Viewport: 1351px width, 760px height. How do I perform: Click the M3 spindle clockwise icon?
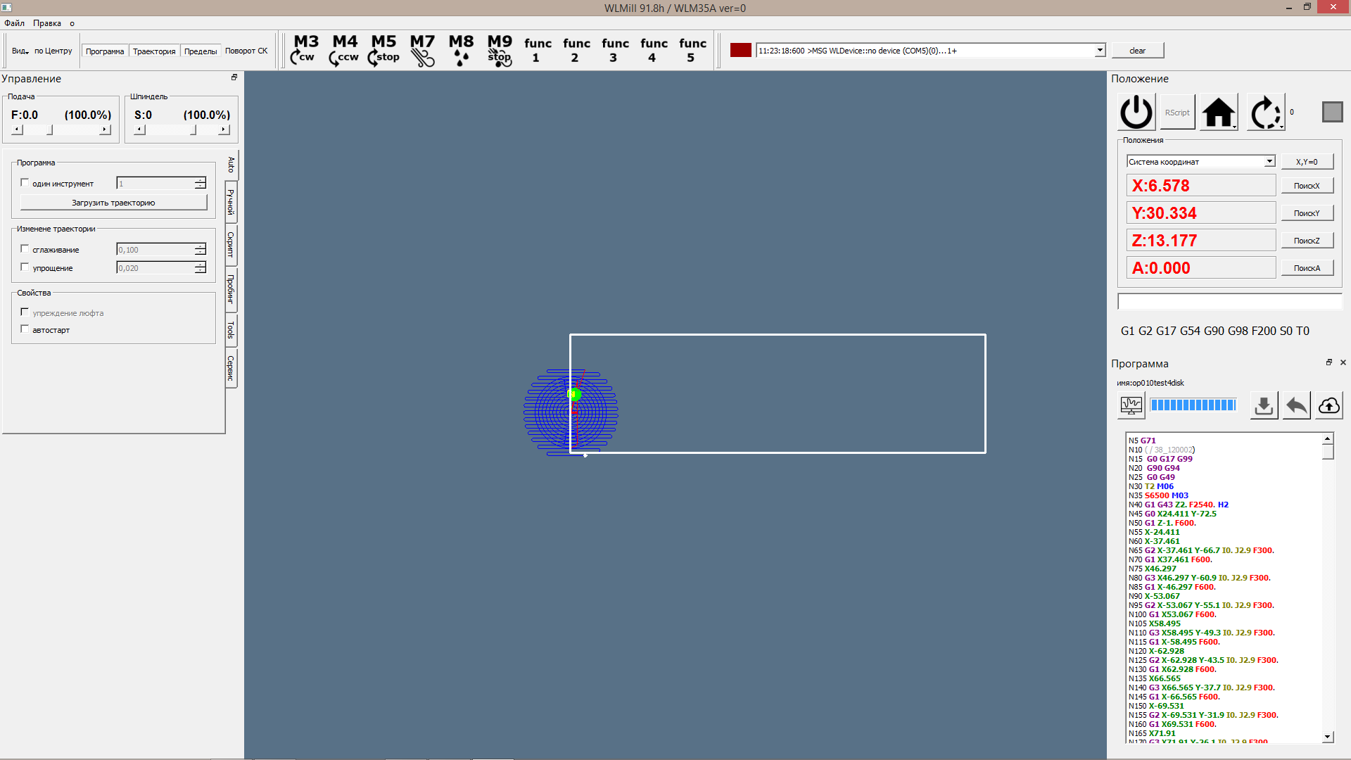tap(306, 51)
